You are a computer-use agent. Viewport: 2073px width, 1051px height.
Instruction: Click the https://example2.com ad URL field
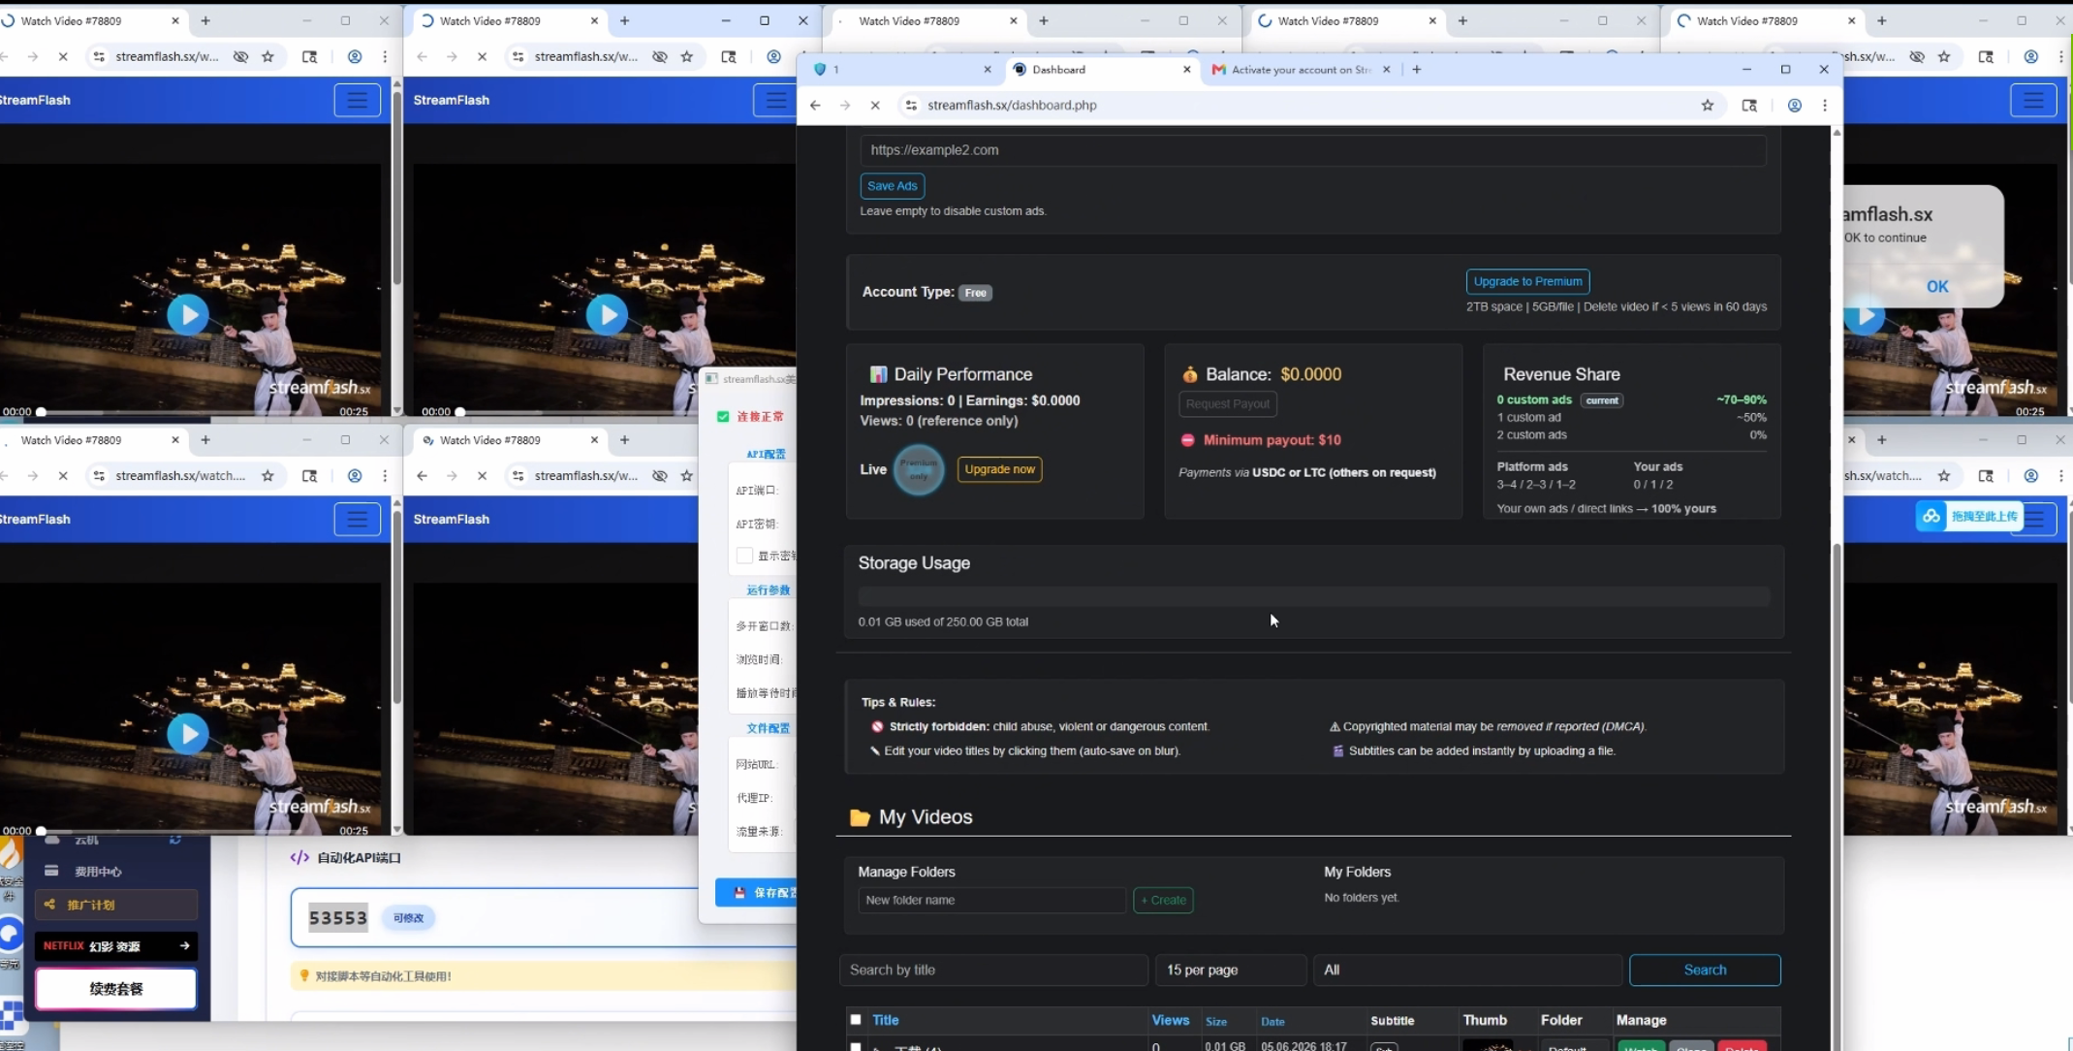1313,149
